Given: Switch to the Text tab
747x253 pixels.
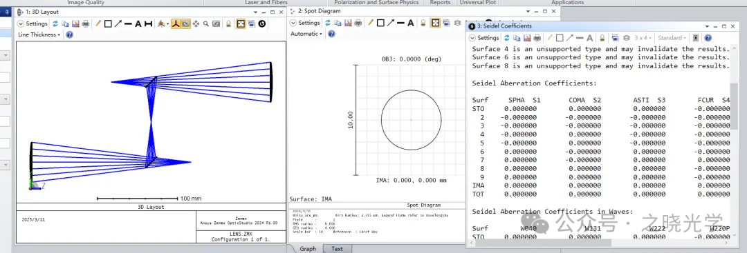Looking at the screenshot, I should [337, 249].
